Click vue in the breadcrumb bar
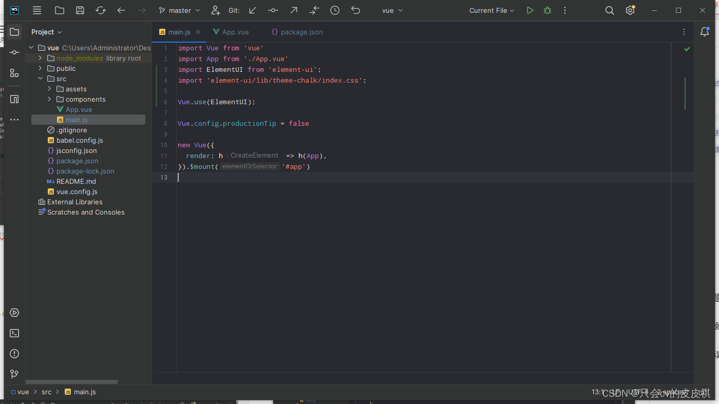The height and width of the screenshot is (404, 719). click(x=20, y=392)
